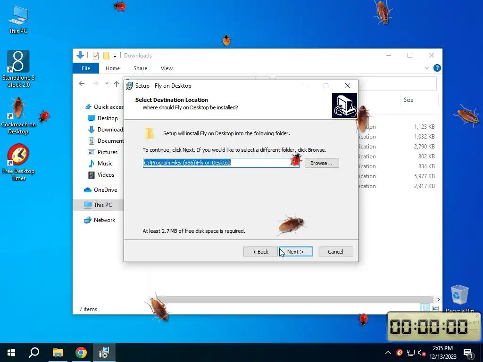
Task: Select Pictures in navigation pane
Action: 102,152
